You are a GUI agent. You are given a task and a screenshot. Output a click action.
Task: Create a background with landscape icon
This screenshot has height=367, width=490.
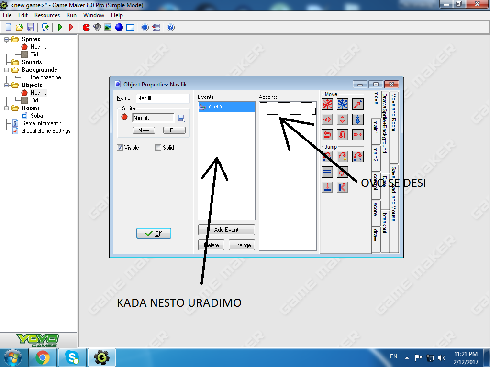108,27
